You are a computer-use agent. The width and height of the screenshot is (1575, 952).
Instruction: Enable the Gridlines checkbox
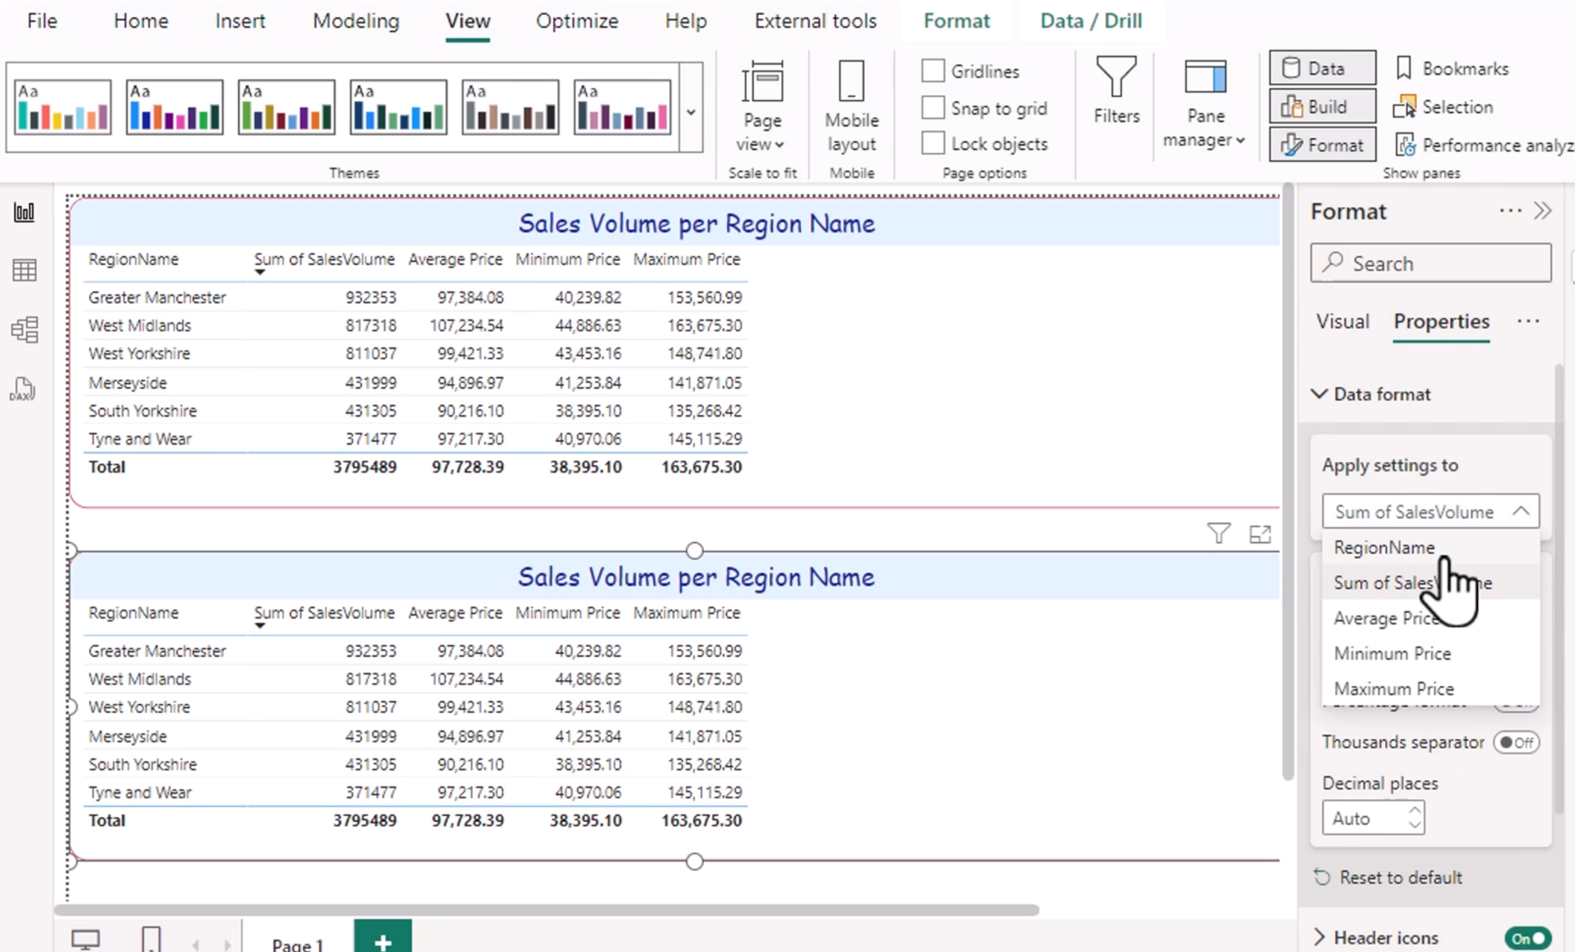[x=933, y=70]
